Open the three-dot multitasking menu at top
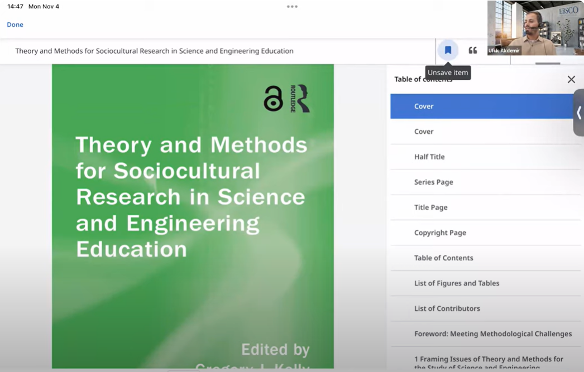The height and width of the screenshot is (372, 584). coord(292,7)
